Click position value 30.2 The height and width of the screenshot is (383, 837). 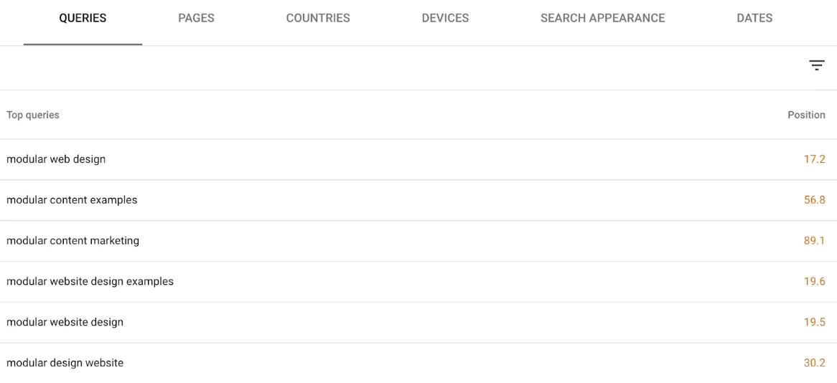point(814,363)
